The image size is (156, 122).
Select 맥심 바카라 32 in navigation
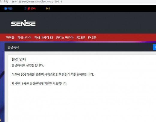(43, 37)
